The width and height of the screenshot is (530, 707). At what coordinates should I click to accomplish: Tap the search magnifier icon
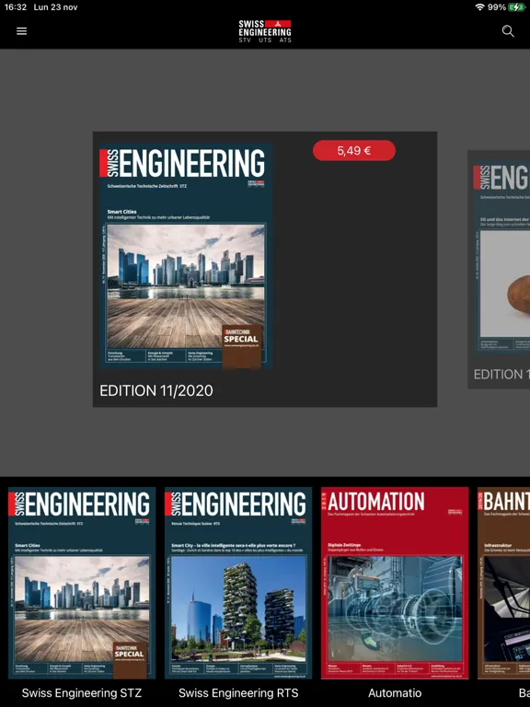click(508, 31)
